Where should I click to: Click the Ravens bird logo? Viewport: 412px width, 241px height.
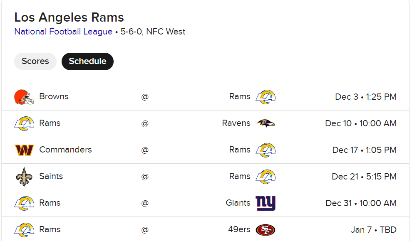pos(266,123)
